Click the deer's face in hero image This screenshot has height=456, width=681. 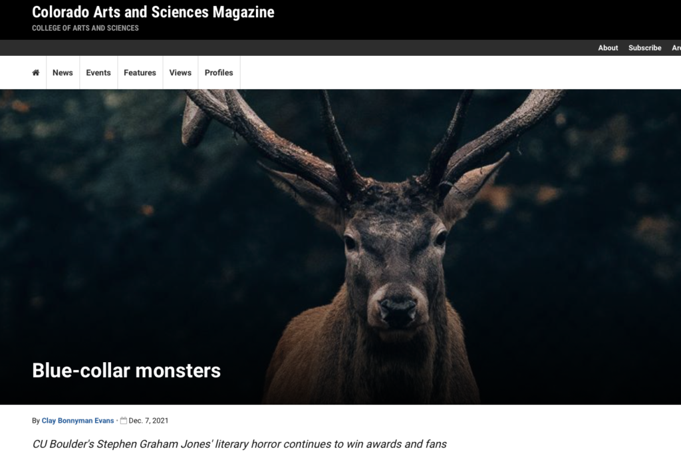[392, 260]
